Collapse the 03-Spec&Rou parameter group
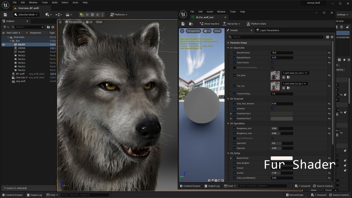352x198 pixels. tap(228, 123)
